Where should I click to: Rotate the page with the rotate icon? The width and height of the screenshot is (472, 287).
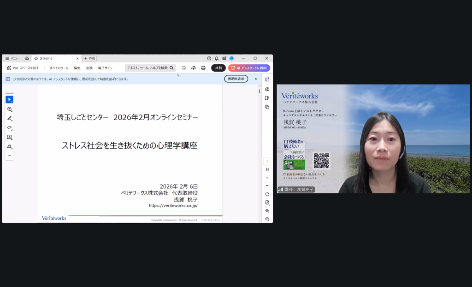[x=267, y=194]
